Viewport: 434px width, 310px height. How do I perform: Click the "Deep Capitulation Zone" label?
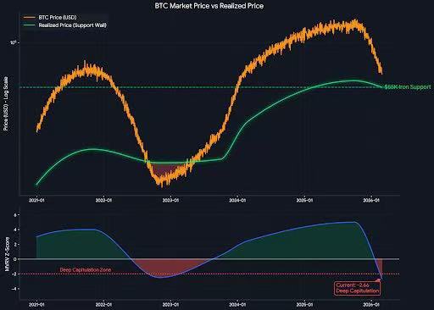(86, 270)
